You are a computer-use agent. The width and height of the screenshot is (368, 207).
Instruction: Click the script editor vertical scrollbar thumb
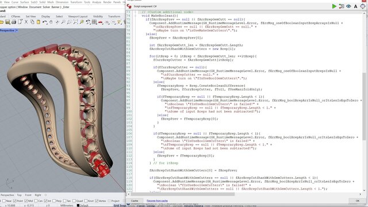click(364, 107)
